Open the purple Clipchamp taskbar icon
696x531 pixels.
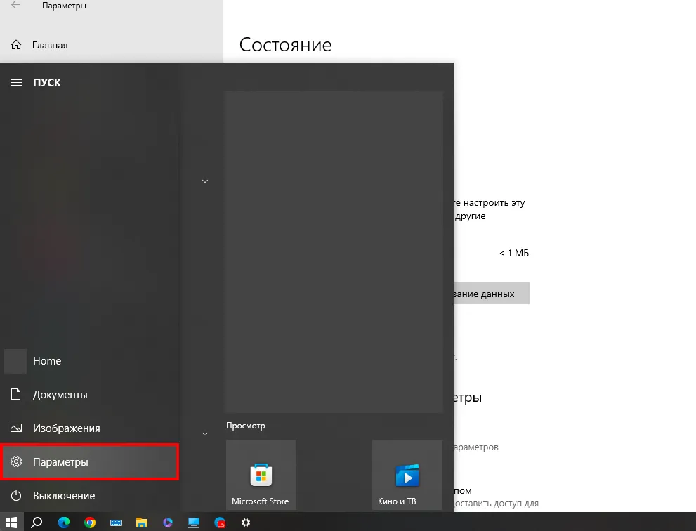pyautogui.click(x=168, y=523)
